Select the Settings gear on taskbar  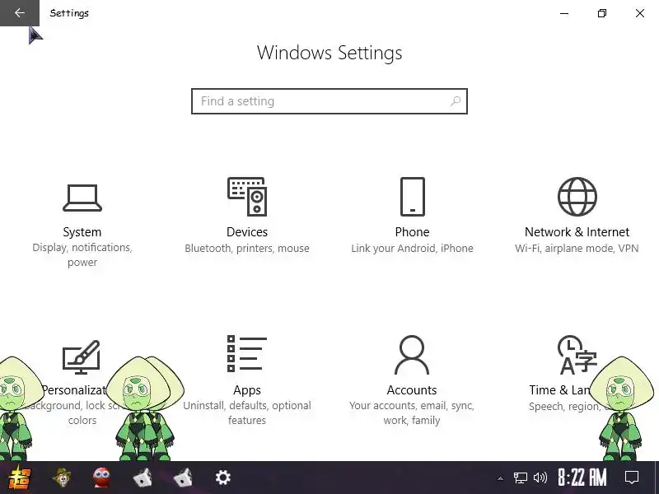[x=223, y=478]
